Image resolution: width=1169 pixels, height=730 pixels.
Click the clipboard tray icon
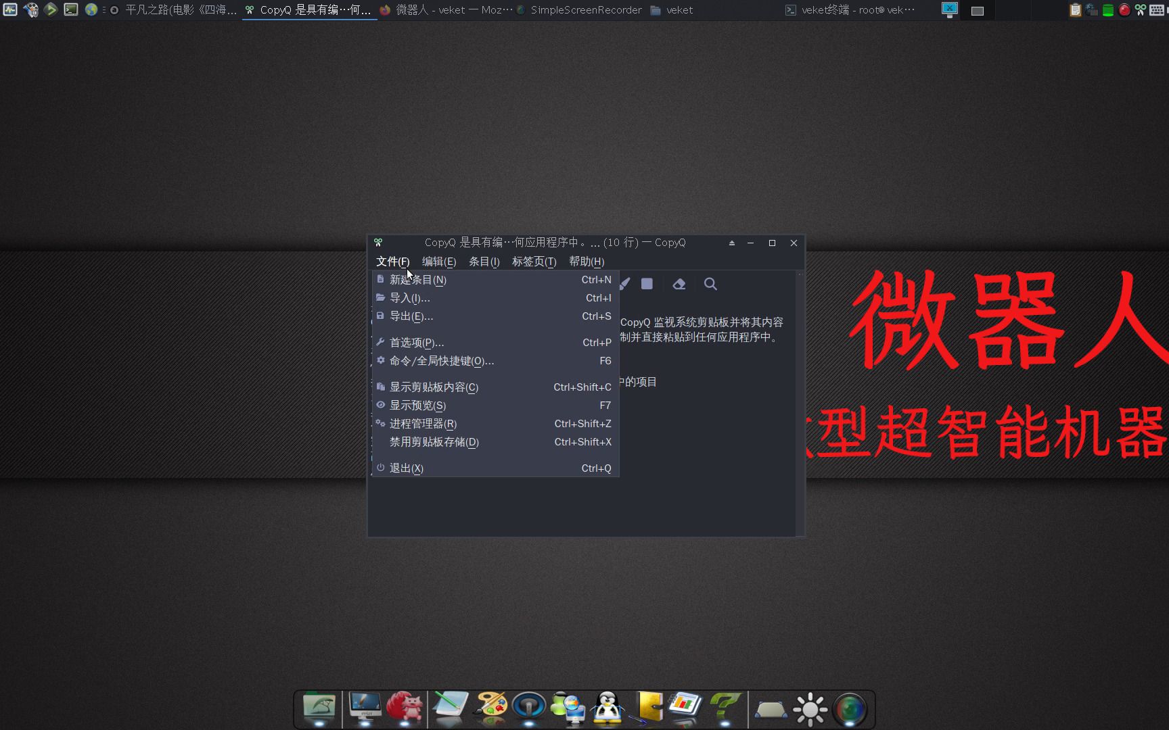1075,9
